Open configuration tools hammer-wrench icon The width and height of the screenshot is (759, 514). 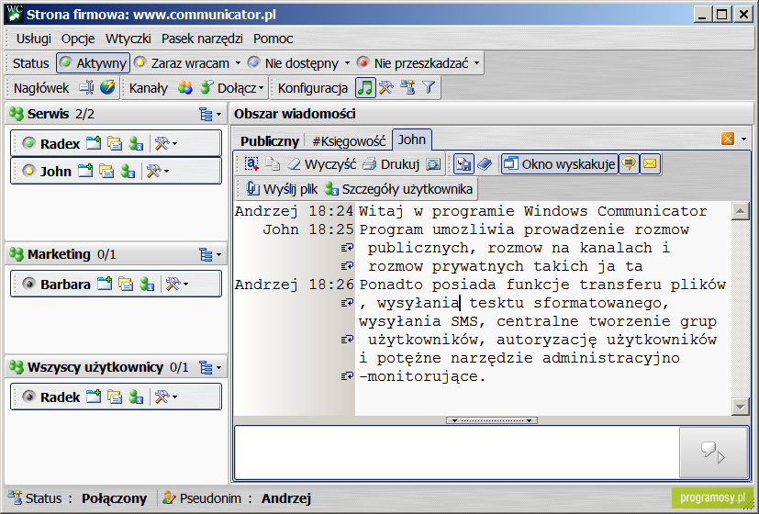tap(386, 87)
